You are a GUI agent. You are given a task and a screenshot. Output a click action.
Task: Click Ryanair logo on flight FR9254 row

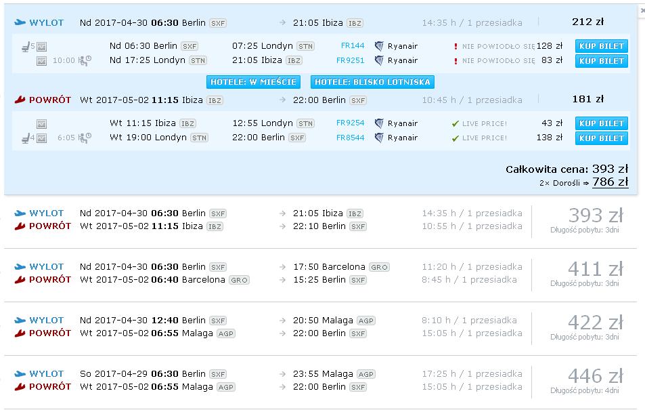click(x=379, y=123)
